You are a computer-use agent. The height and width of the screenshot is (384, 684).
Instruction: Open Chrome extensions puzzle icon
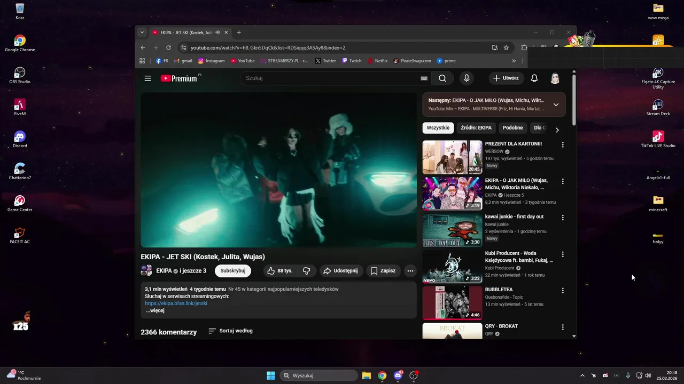pos(524,47)
